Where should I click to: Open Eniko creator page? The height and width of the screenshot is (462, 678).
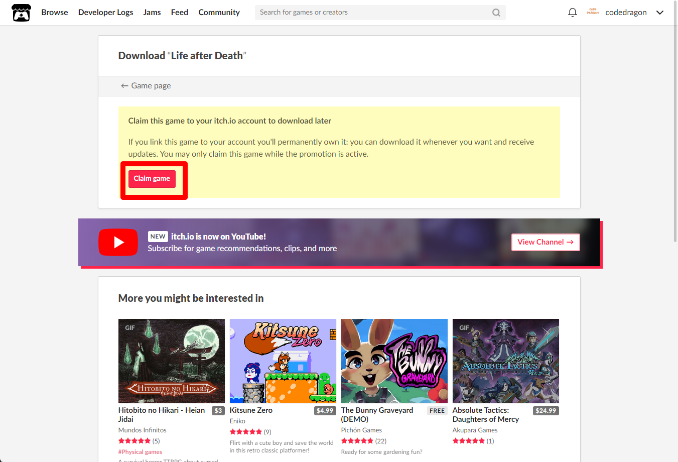pyautogui.click(x=237, y=421)
